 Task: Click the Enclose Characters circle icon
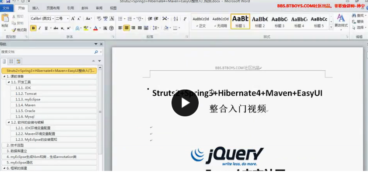pos(112,28)
